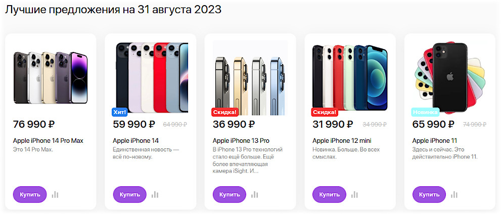Click 'Купить' under iPhone 12 mini

pyautogui.click(x=329, y=194)
